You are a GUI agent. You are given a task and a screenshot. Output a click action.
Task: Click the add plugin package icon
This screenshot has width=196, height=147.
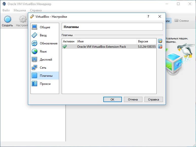coord(160,41)
